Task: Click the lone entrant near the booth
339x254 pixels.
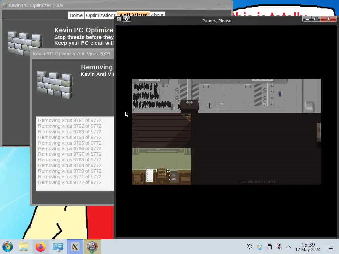Action: [x=209, y=106]
